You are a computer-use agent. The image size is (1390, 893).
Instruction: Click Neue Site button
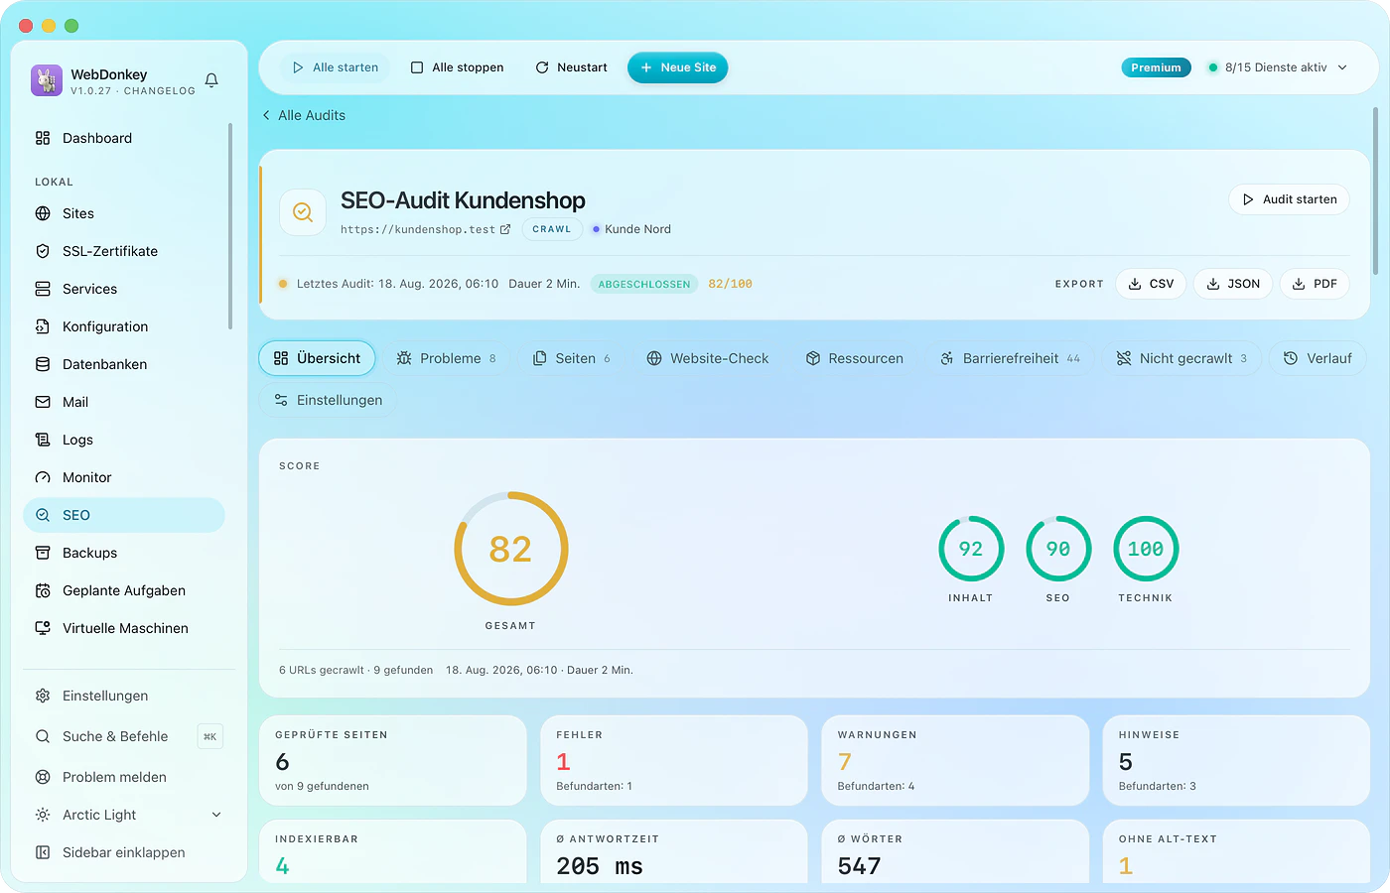pos(678,67)
